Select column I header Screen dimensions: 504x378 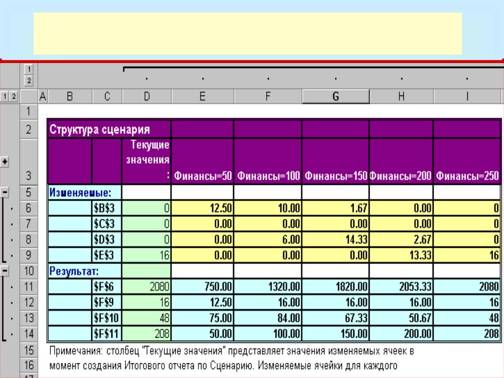pos(467,96)
